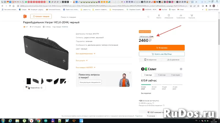This screenshot has width=220, height=123.
Task: Open the browser extensions puzzle icon
Action: pyautogui.click(x=207, y=6)
